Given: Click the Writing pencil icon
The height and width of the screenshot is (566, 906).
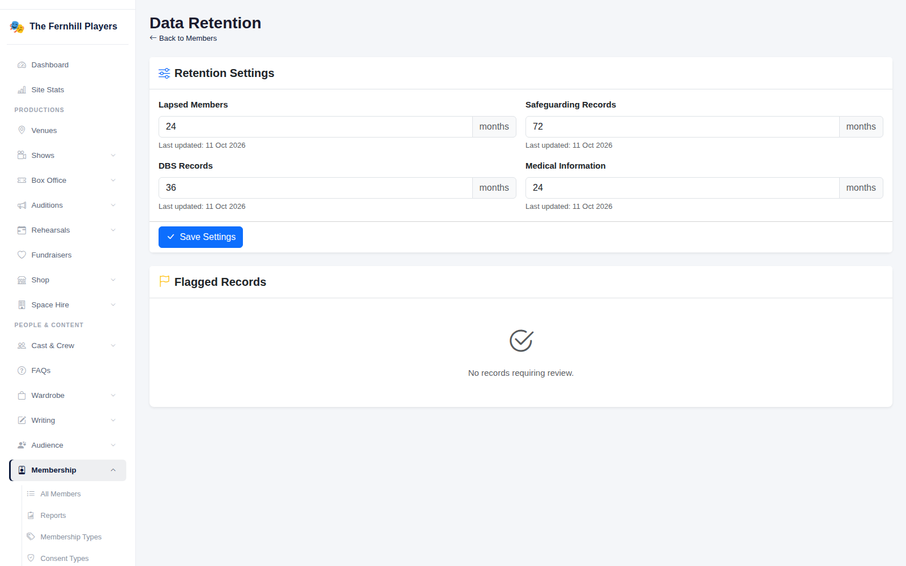Looking at the screenshot, I should point(22,421).
